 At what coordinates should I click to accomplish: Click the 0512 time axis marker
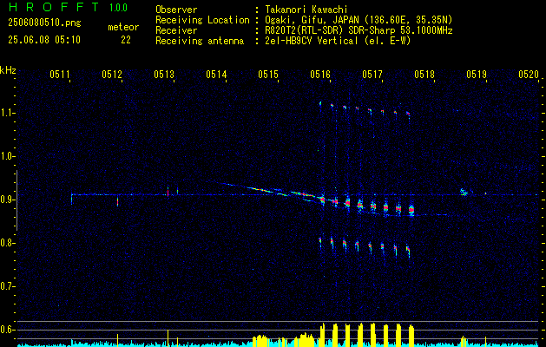pos(112,74)
